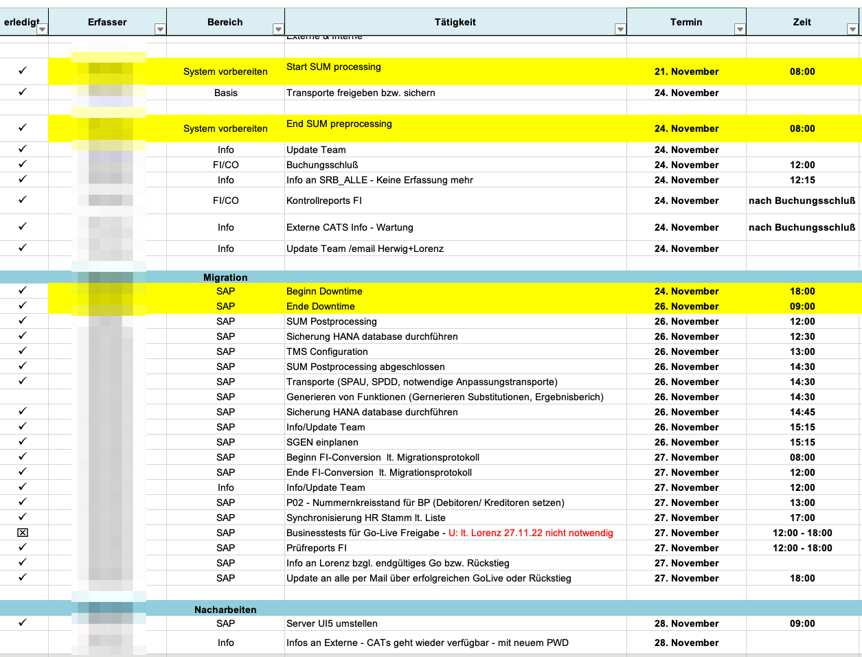Click the 'Generieren von Funktionen' cell
This screenshot has width=862, height=657.
pos(455,397)
